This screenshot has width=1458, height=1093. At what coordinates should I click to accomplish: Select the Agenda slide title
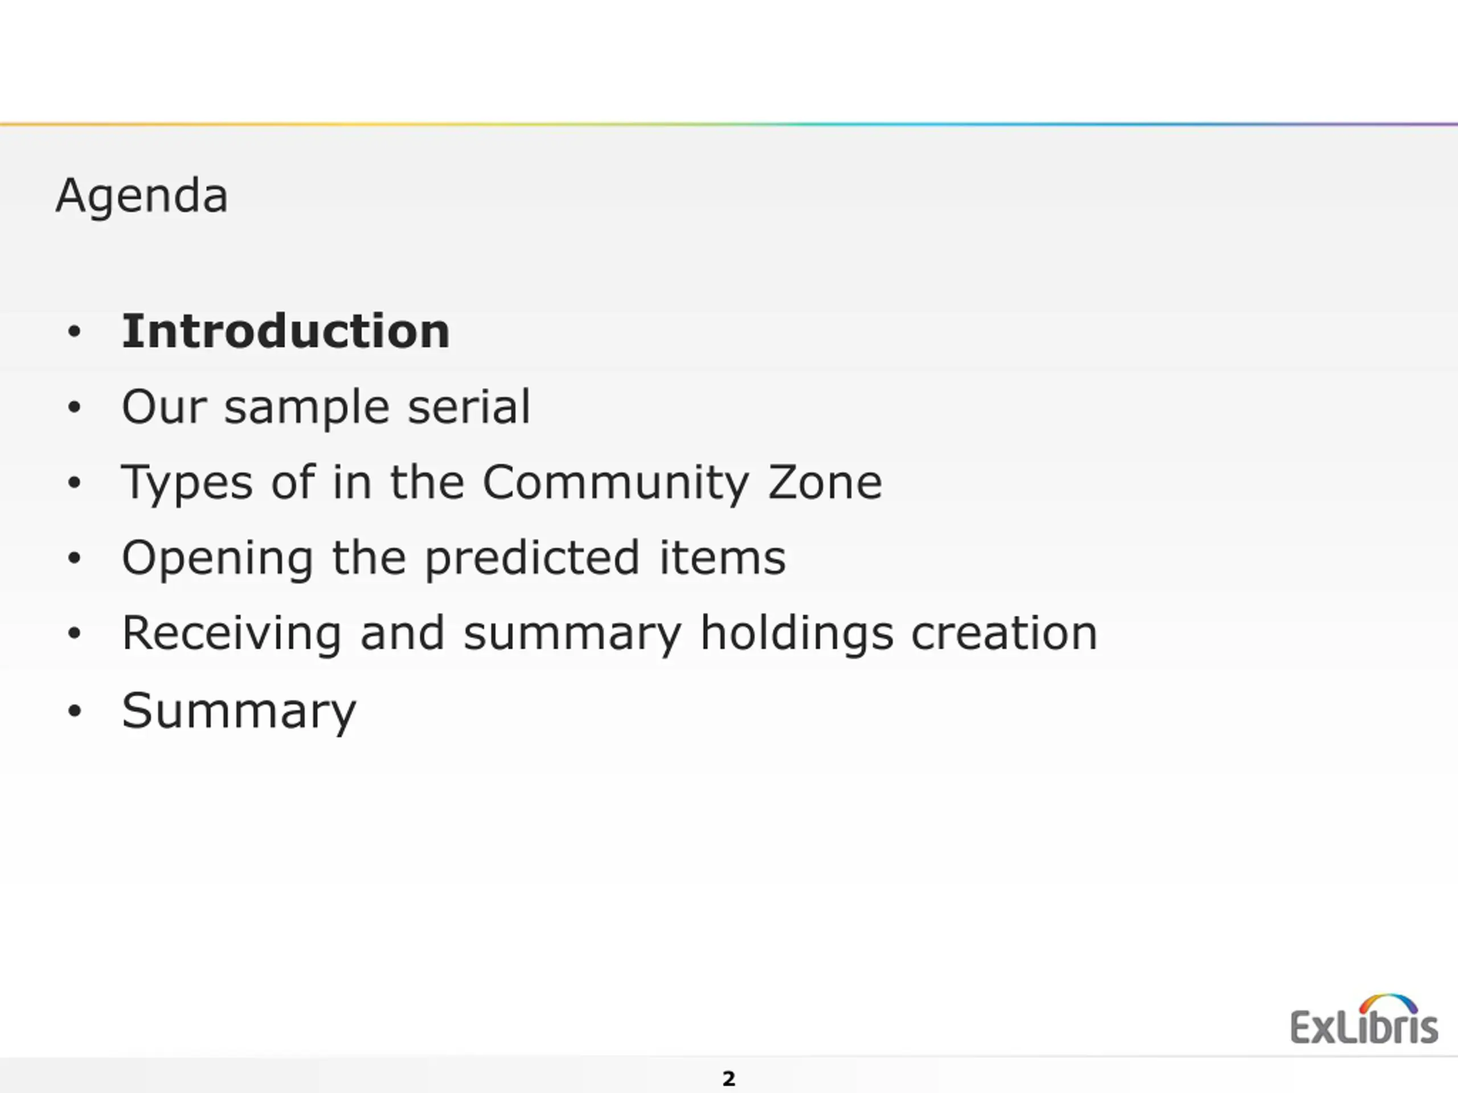(x=142, y=197)
